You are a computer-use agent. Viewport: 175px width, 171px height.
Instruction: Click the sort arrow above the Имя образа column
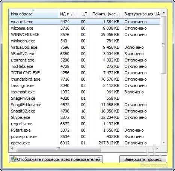[33, 10]
